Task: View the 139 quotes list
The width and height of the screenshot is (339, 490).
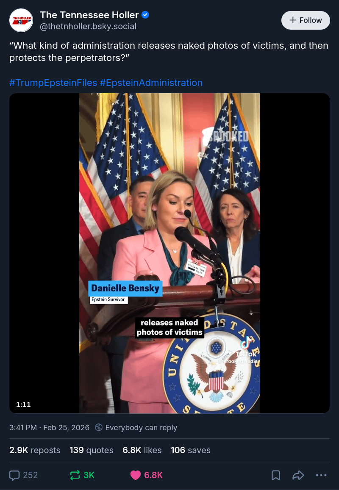Action: point(91,450)
